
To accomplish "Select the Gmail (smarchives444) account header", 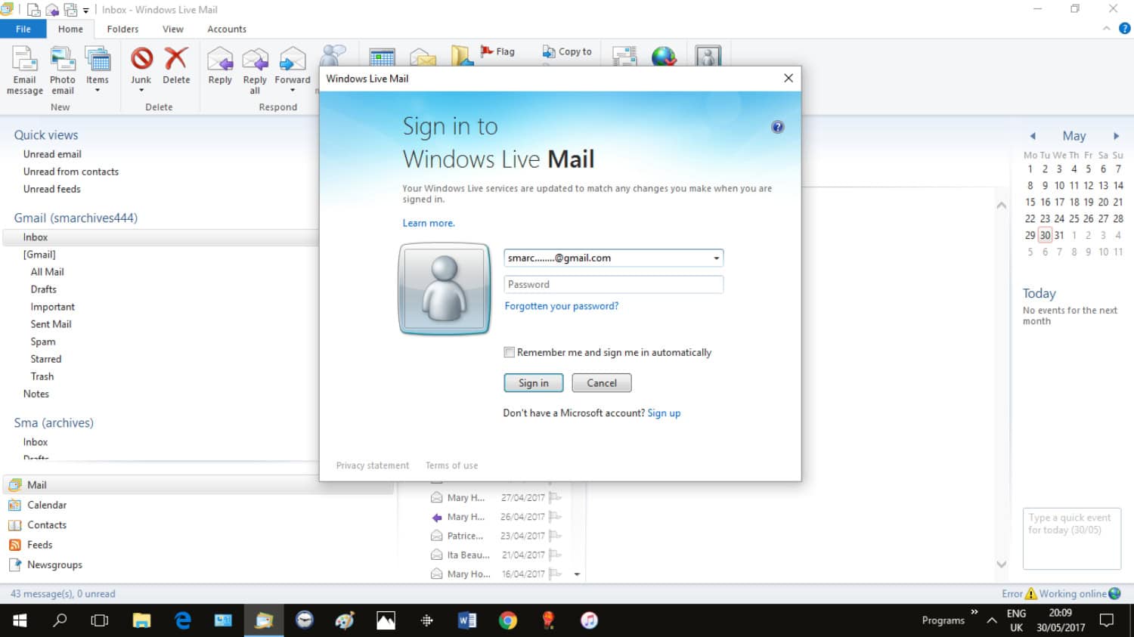I will pos(76,218).
